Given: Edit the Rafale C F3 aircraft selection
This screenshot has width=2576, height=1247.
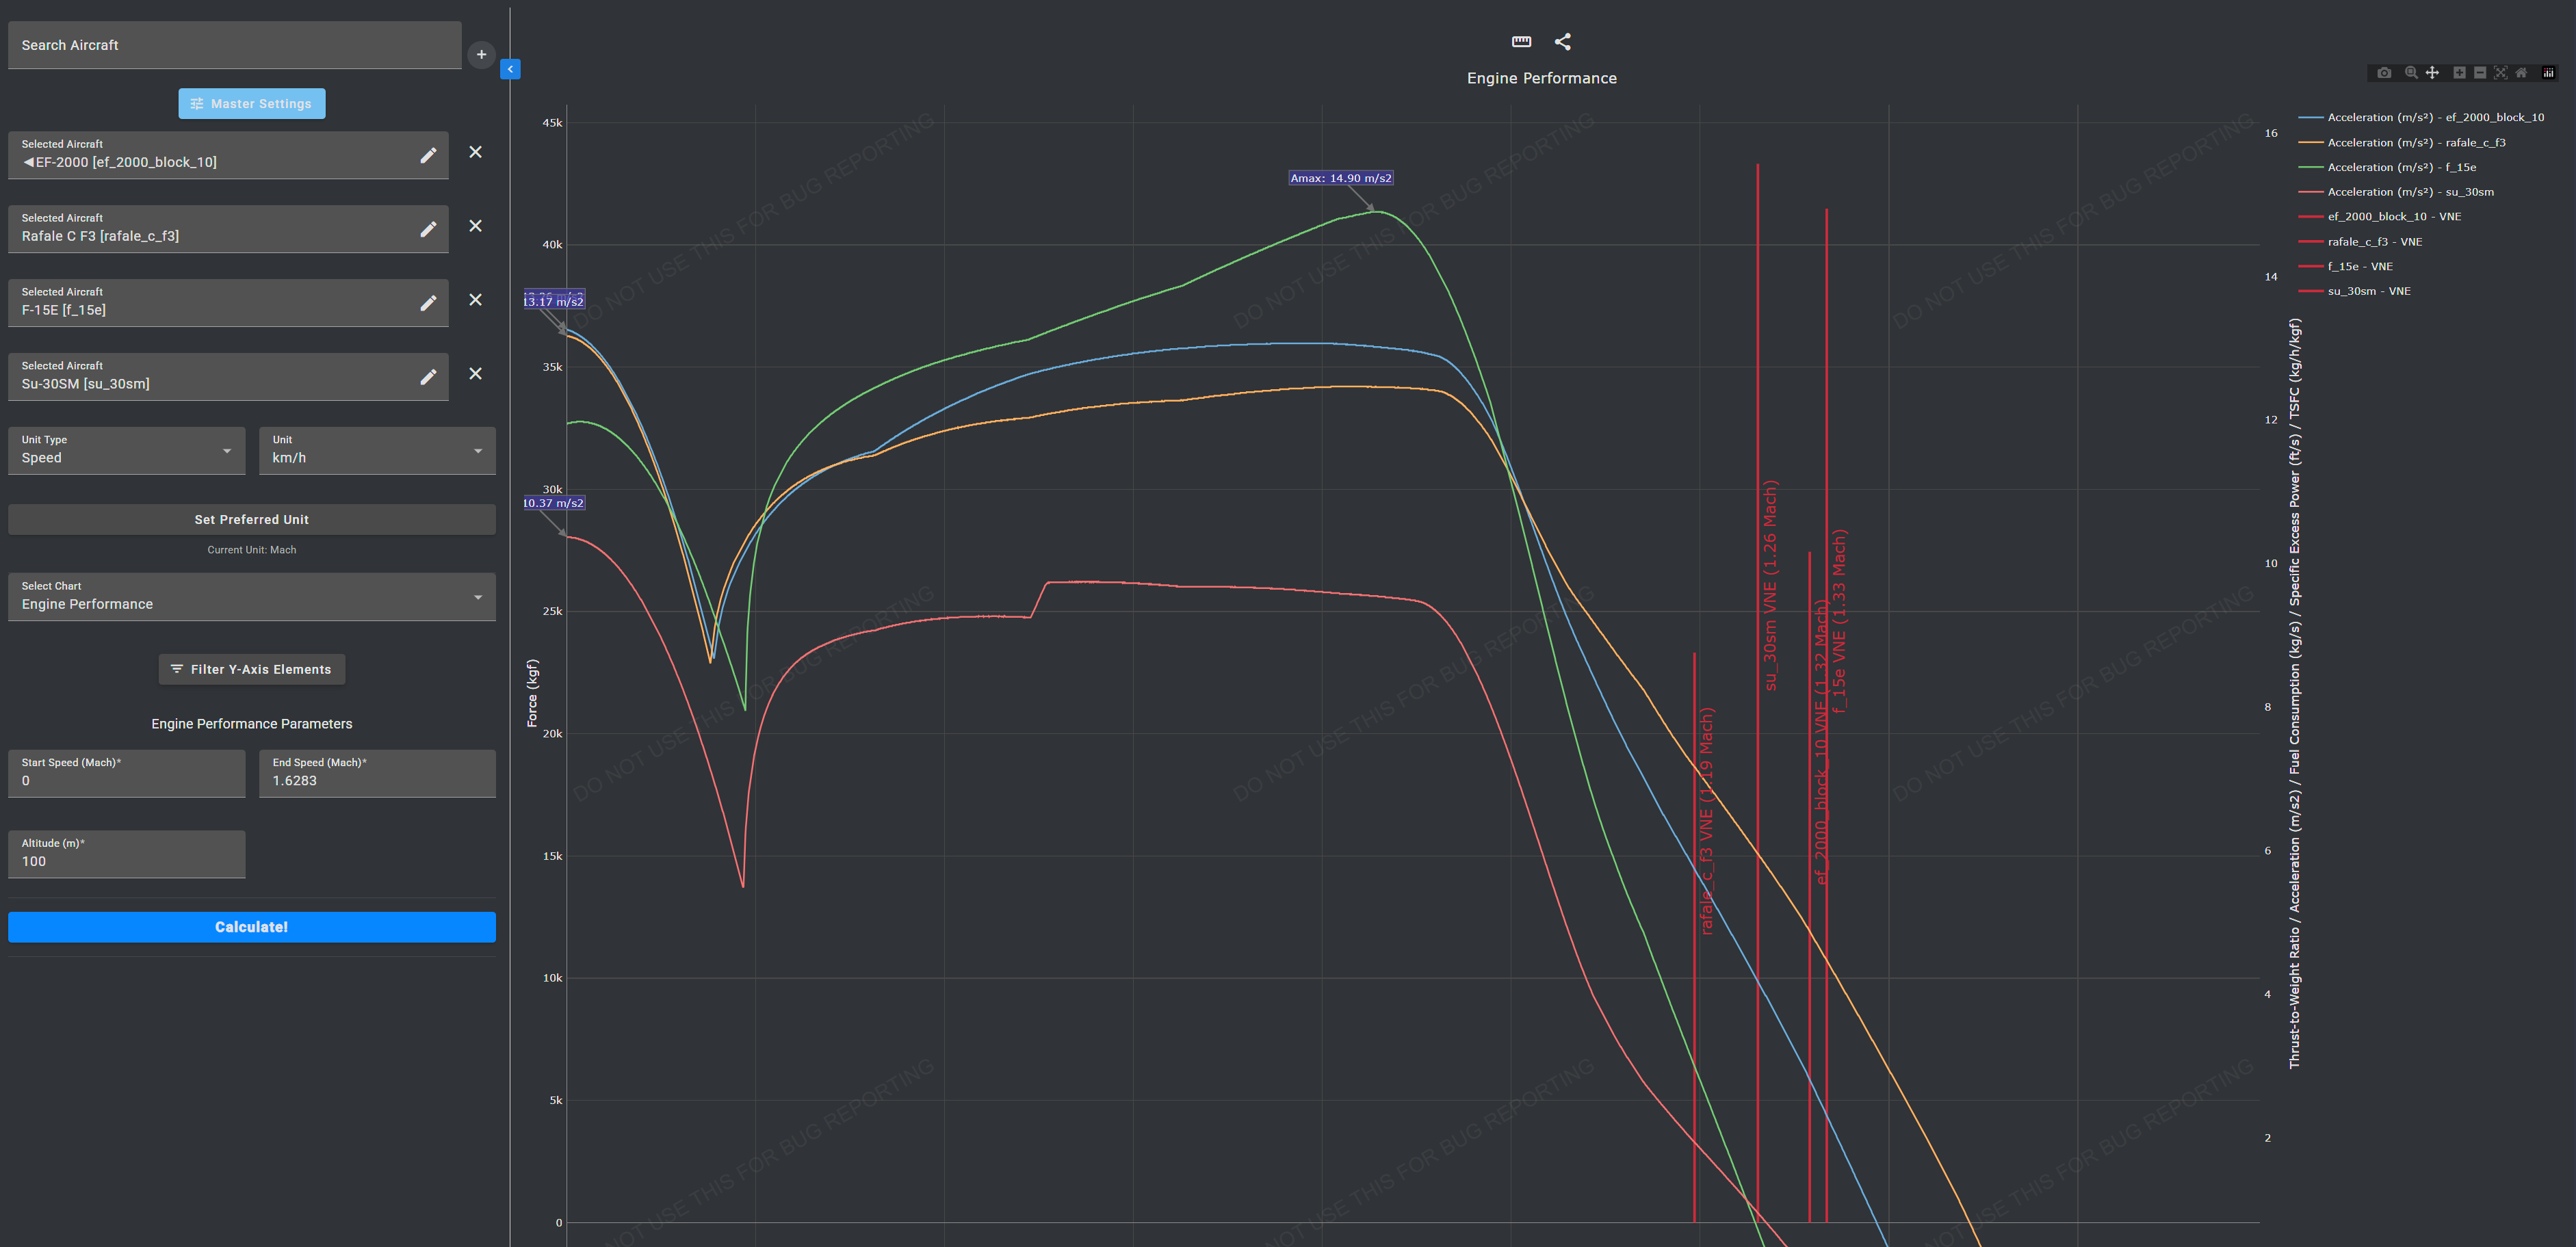Looking at the screenshot, I should pos(428,229).
